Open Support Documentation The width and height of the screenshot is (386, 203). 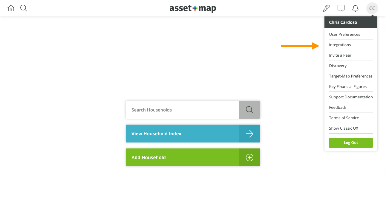pyautogui.click(x=351, y=97)
